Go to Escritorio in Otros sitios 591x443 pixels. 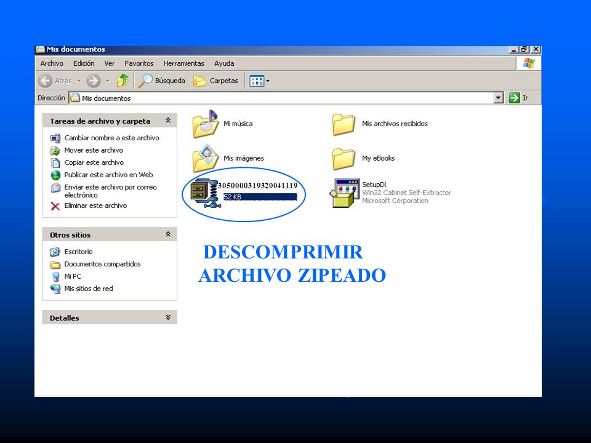[x=78, y=252]
